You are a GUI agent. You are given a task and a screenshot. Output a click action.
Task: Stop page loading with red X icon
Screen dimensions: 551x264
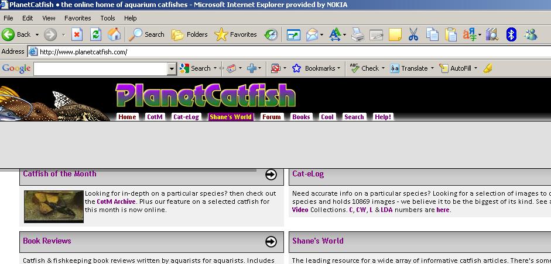coord(77,34)
